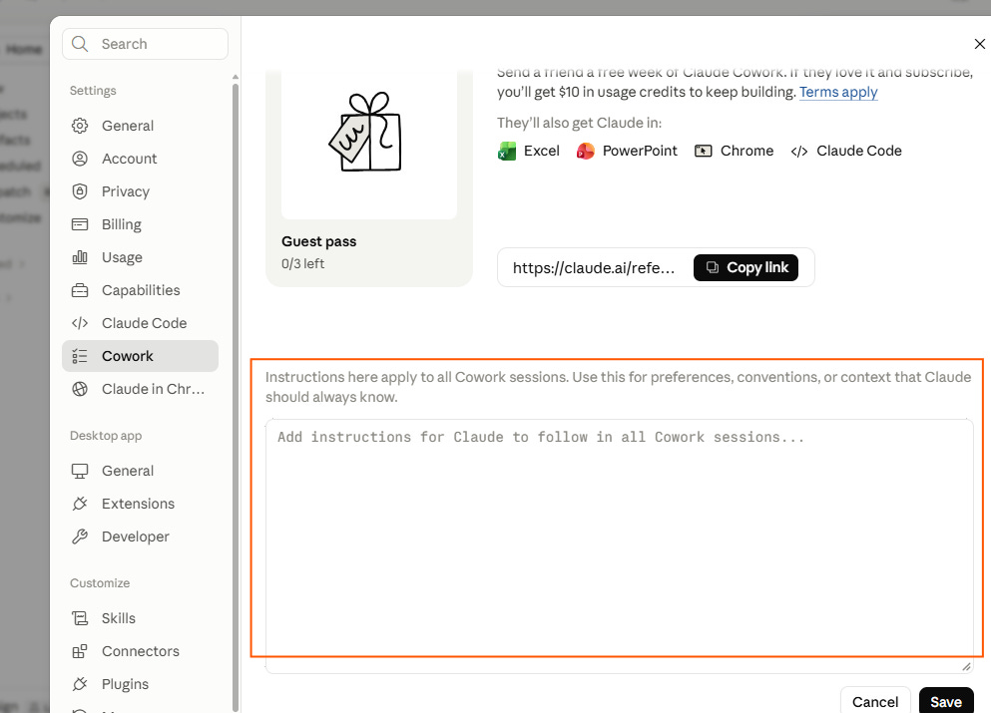Screen dimensions: 991x713
Task: Click the Excel app icon
Action: point(507,151)
